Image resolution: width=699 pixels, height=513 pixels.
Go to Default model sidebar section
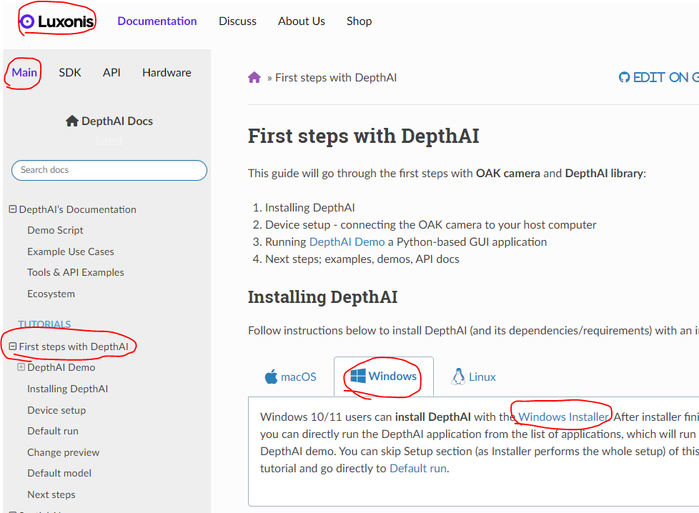point(59,473)
